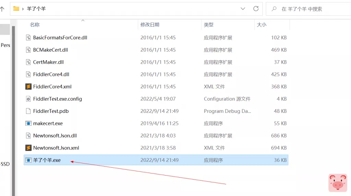Sort files by 类型 column
The image size is (351, 196).
(x=208, y=25)
